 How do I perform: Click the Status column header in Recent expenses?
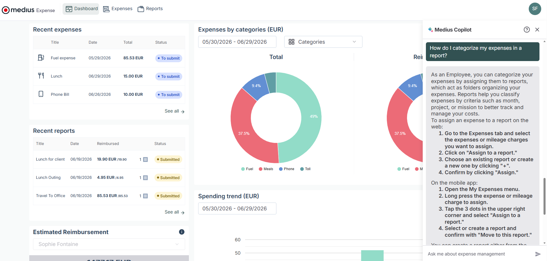(x=161, y=42)
